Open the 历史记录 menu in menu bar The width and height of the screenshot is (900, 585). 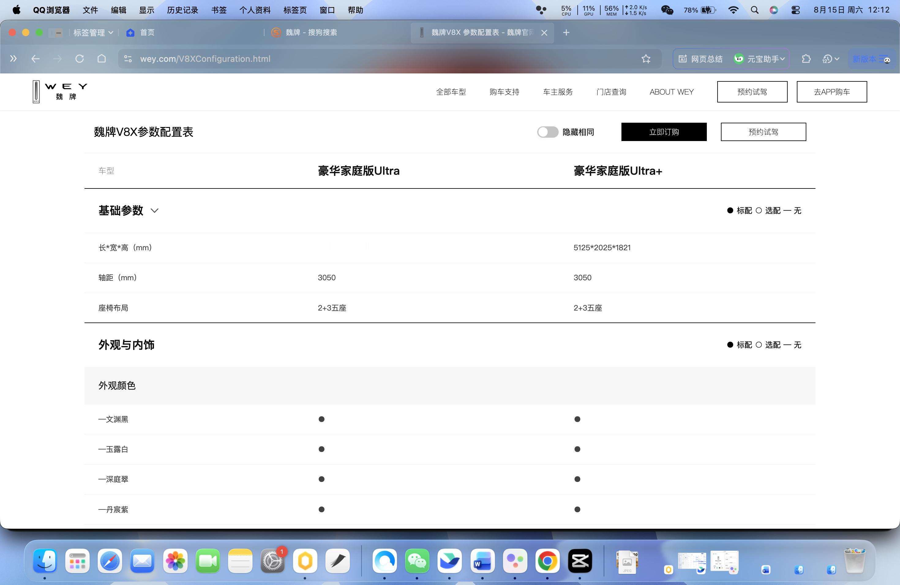point(183,10)
